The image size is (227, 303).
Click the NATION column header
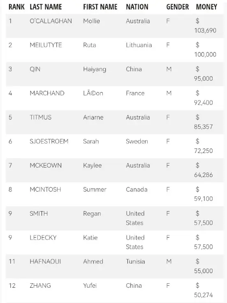137,7
